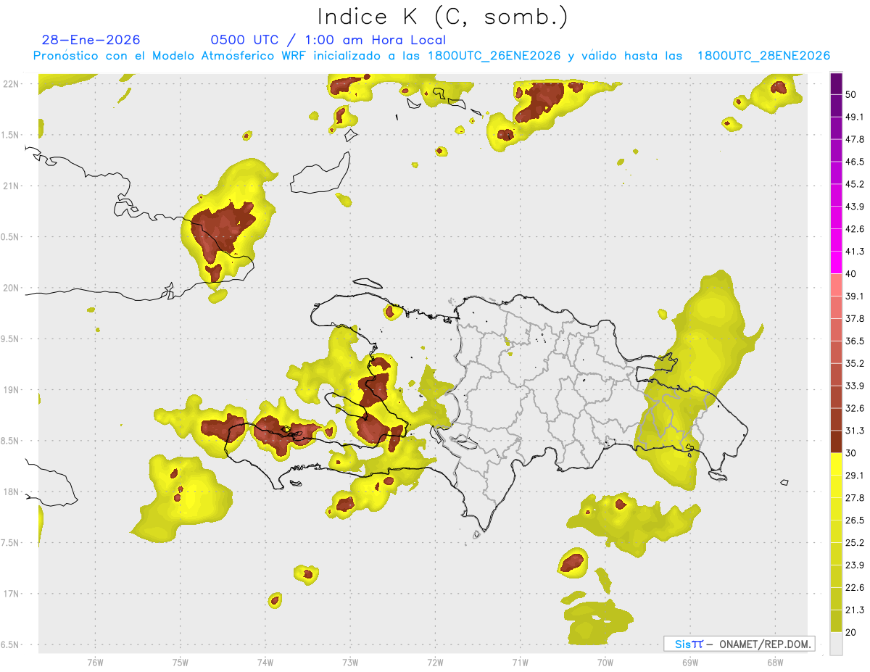Viewport: 870px width, 672px height.
Task: Click the "20N" latitude label
Action: 11,288
